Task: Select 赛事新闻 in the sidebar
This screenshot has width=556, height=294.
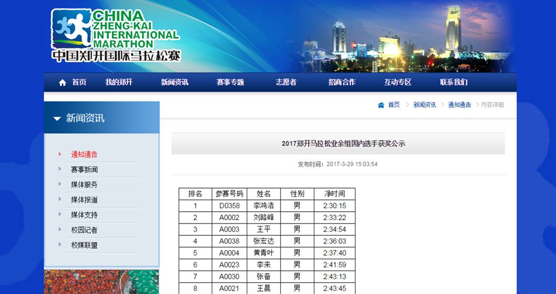Action: pyautogui.click(x=84, y=170)
